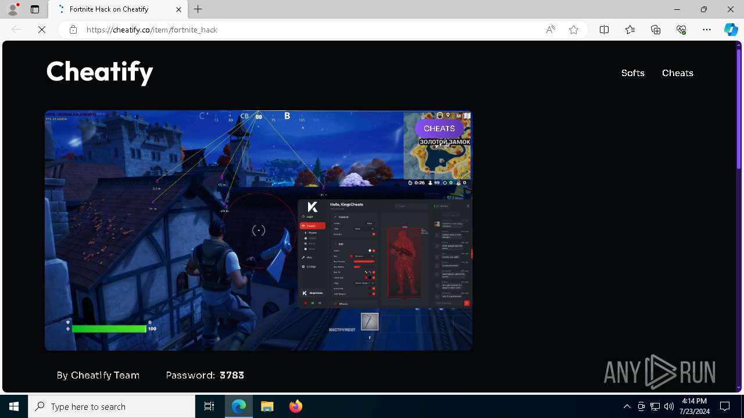Click the taskbar search box

pyautogui.click(x=112, y=406)
